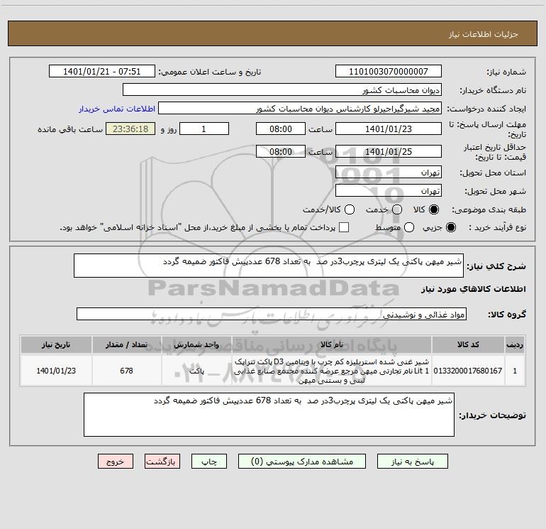Click the product code 0133200017680167 cell
546x529 pixels.
(x=468, y=371)
